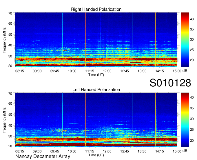197x160 pixels.
Task: Click the 60 MHz label on the bottom plot
Action: [x=10, y=103]
